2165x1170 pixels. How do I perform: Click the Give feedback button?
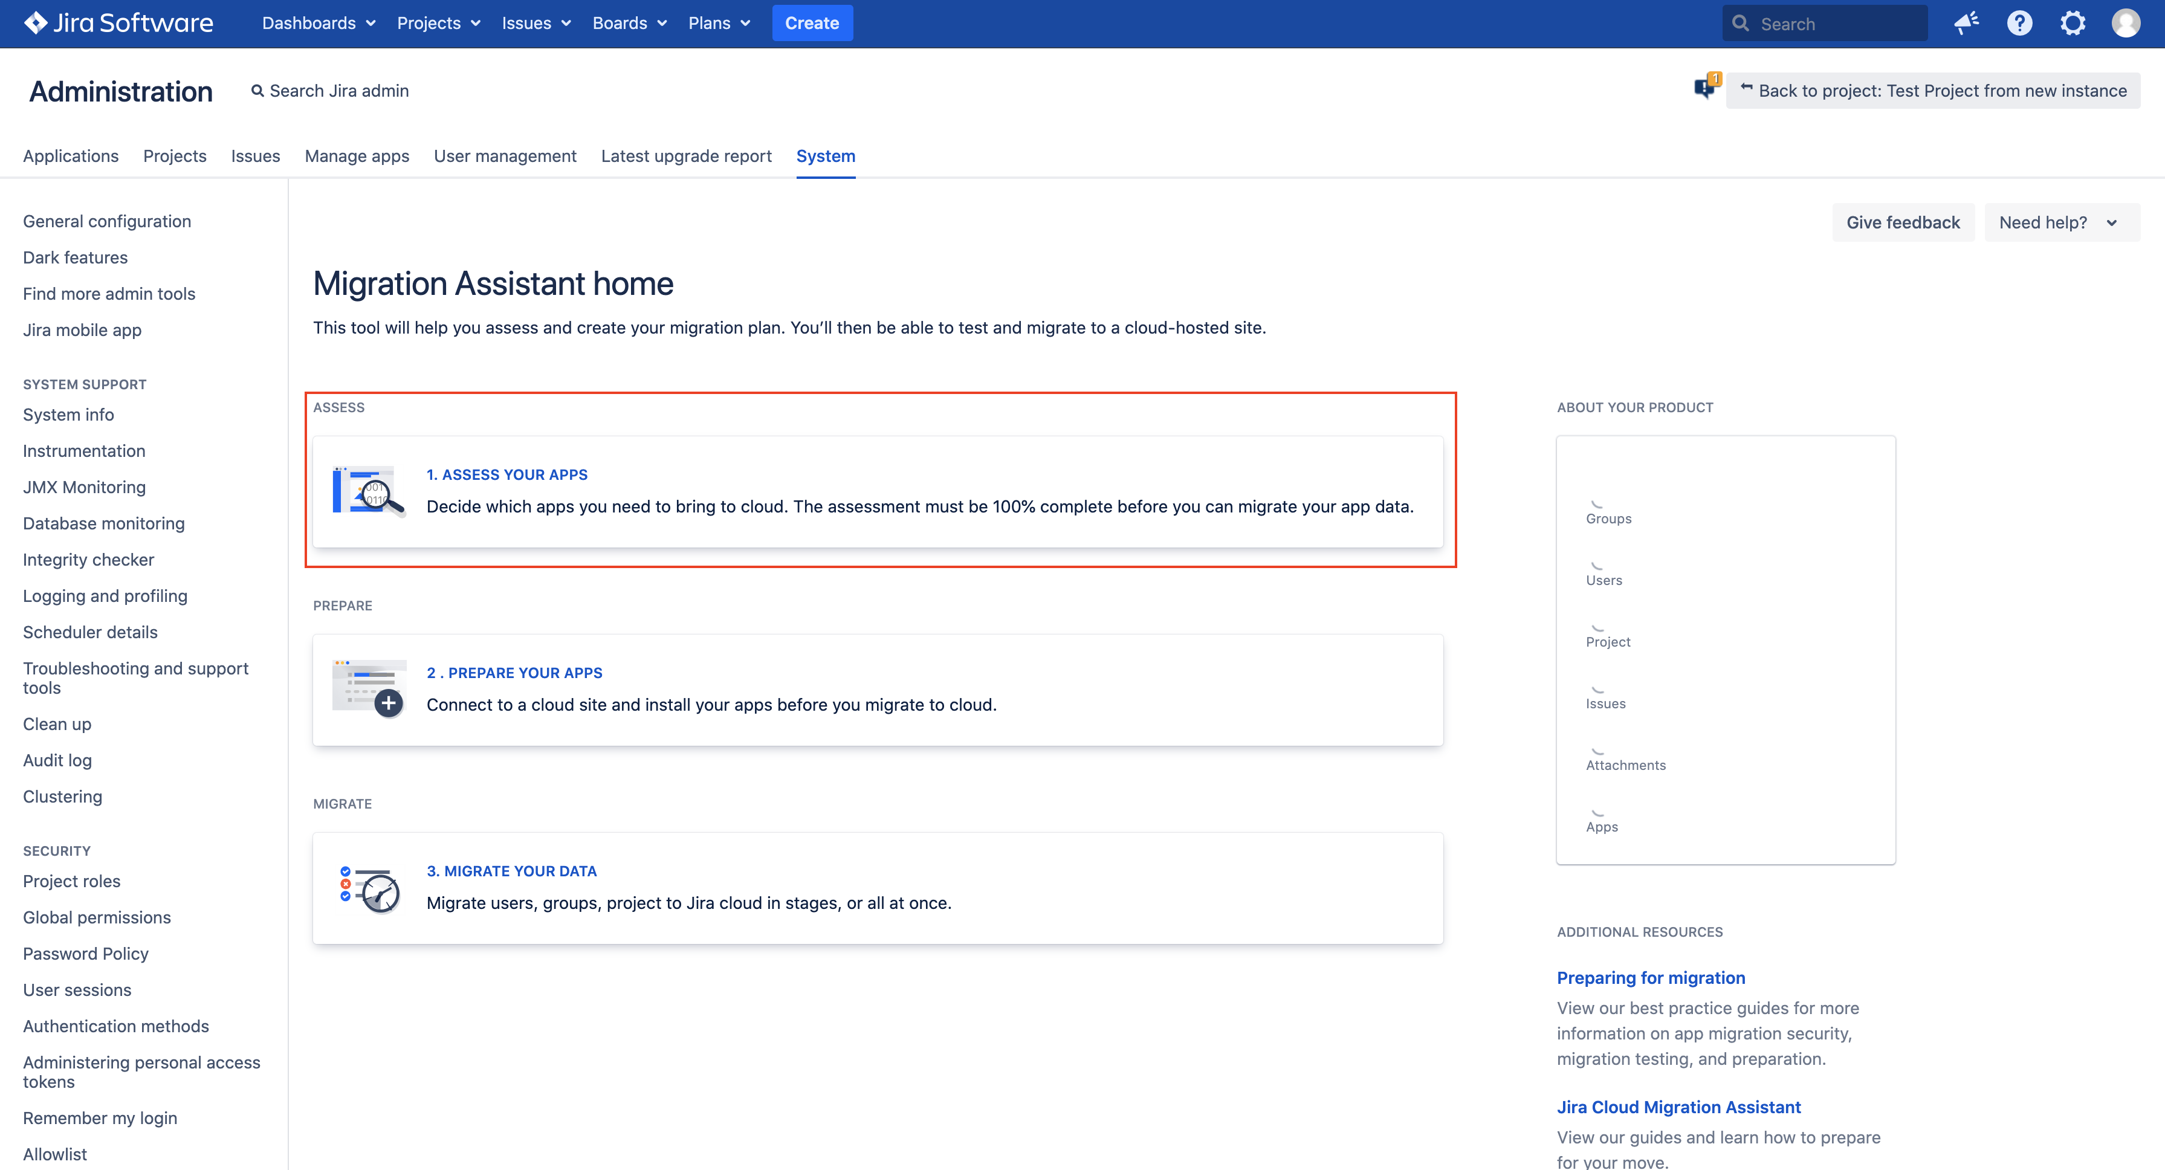click(1902, 222)
